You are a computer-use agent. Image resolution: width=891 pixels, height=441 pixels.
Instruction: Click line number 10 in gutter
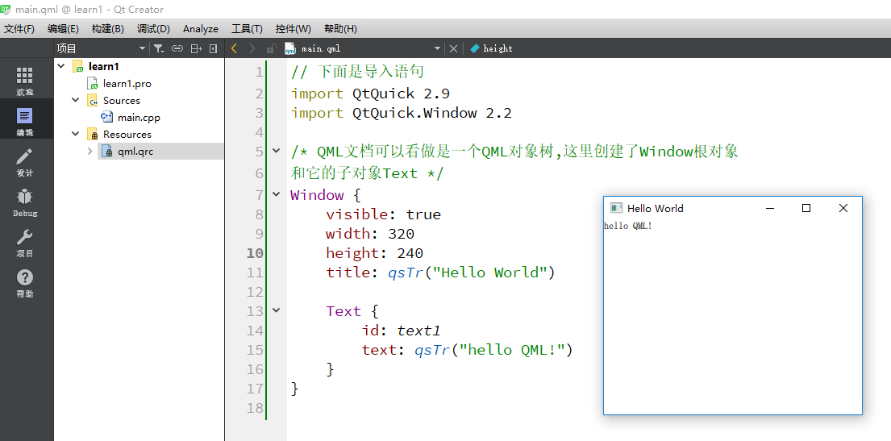click(255, 253)
